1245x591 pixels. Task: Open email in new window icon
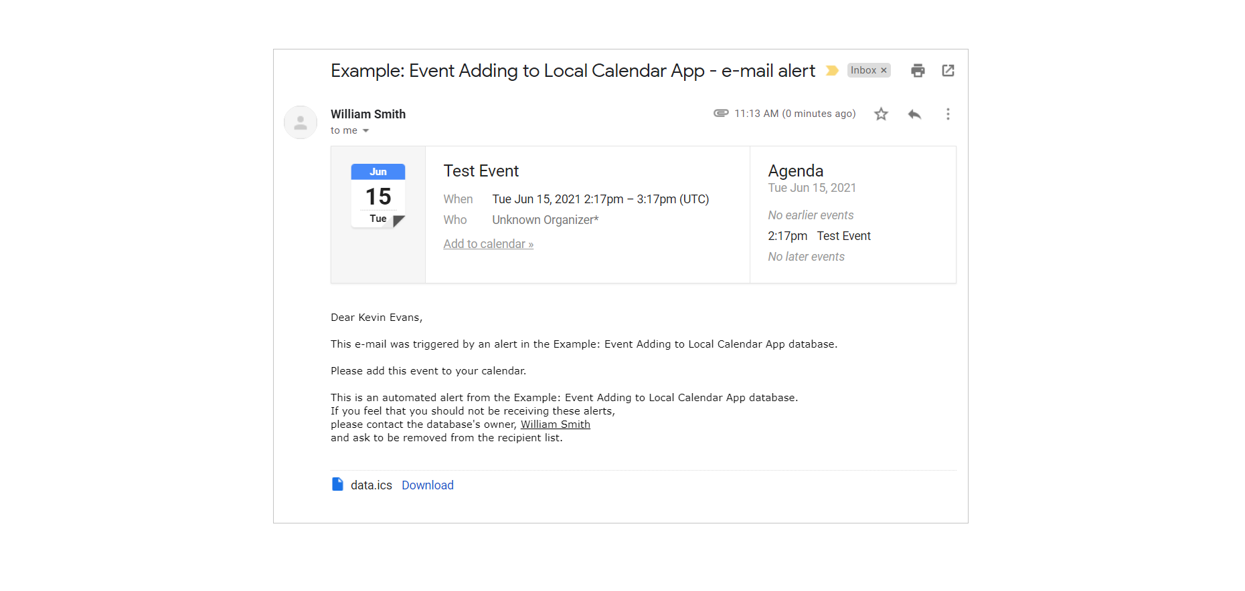coord(948,71)
